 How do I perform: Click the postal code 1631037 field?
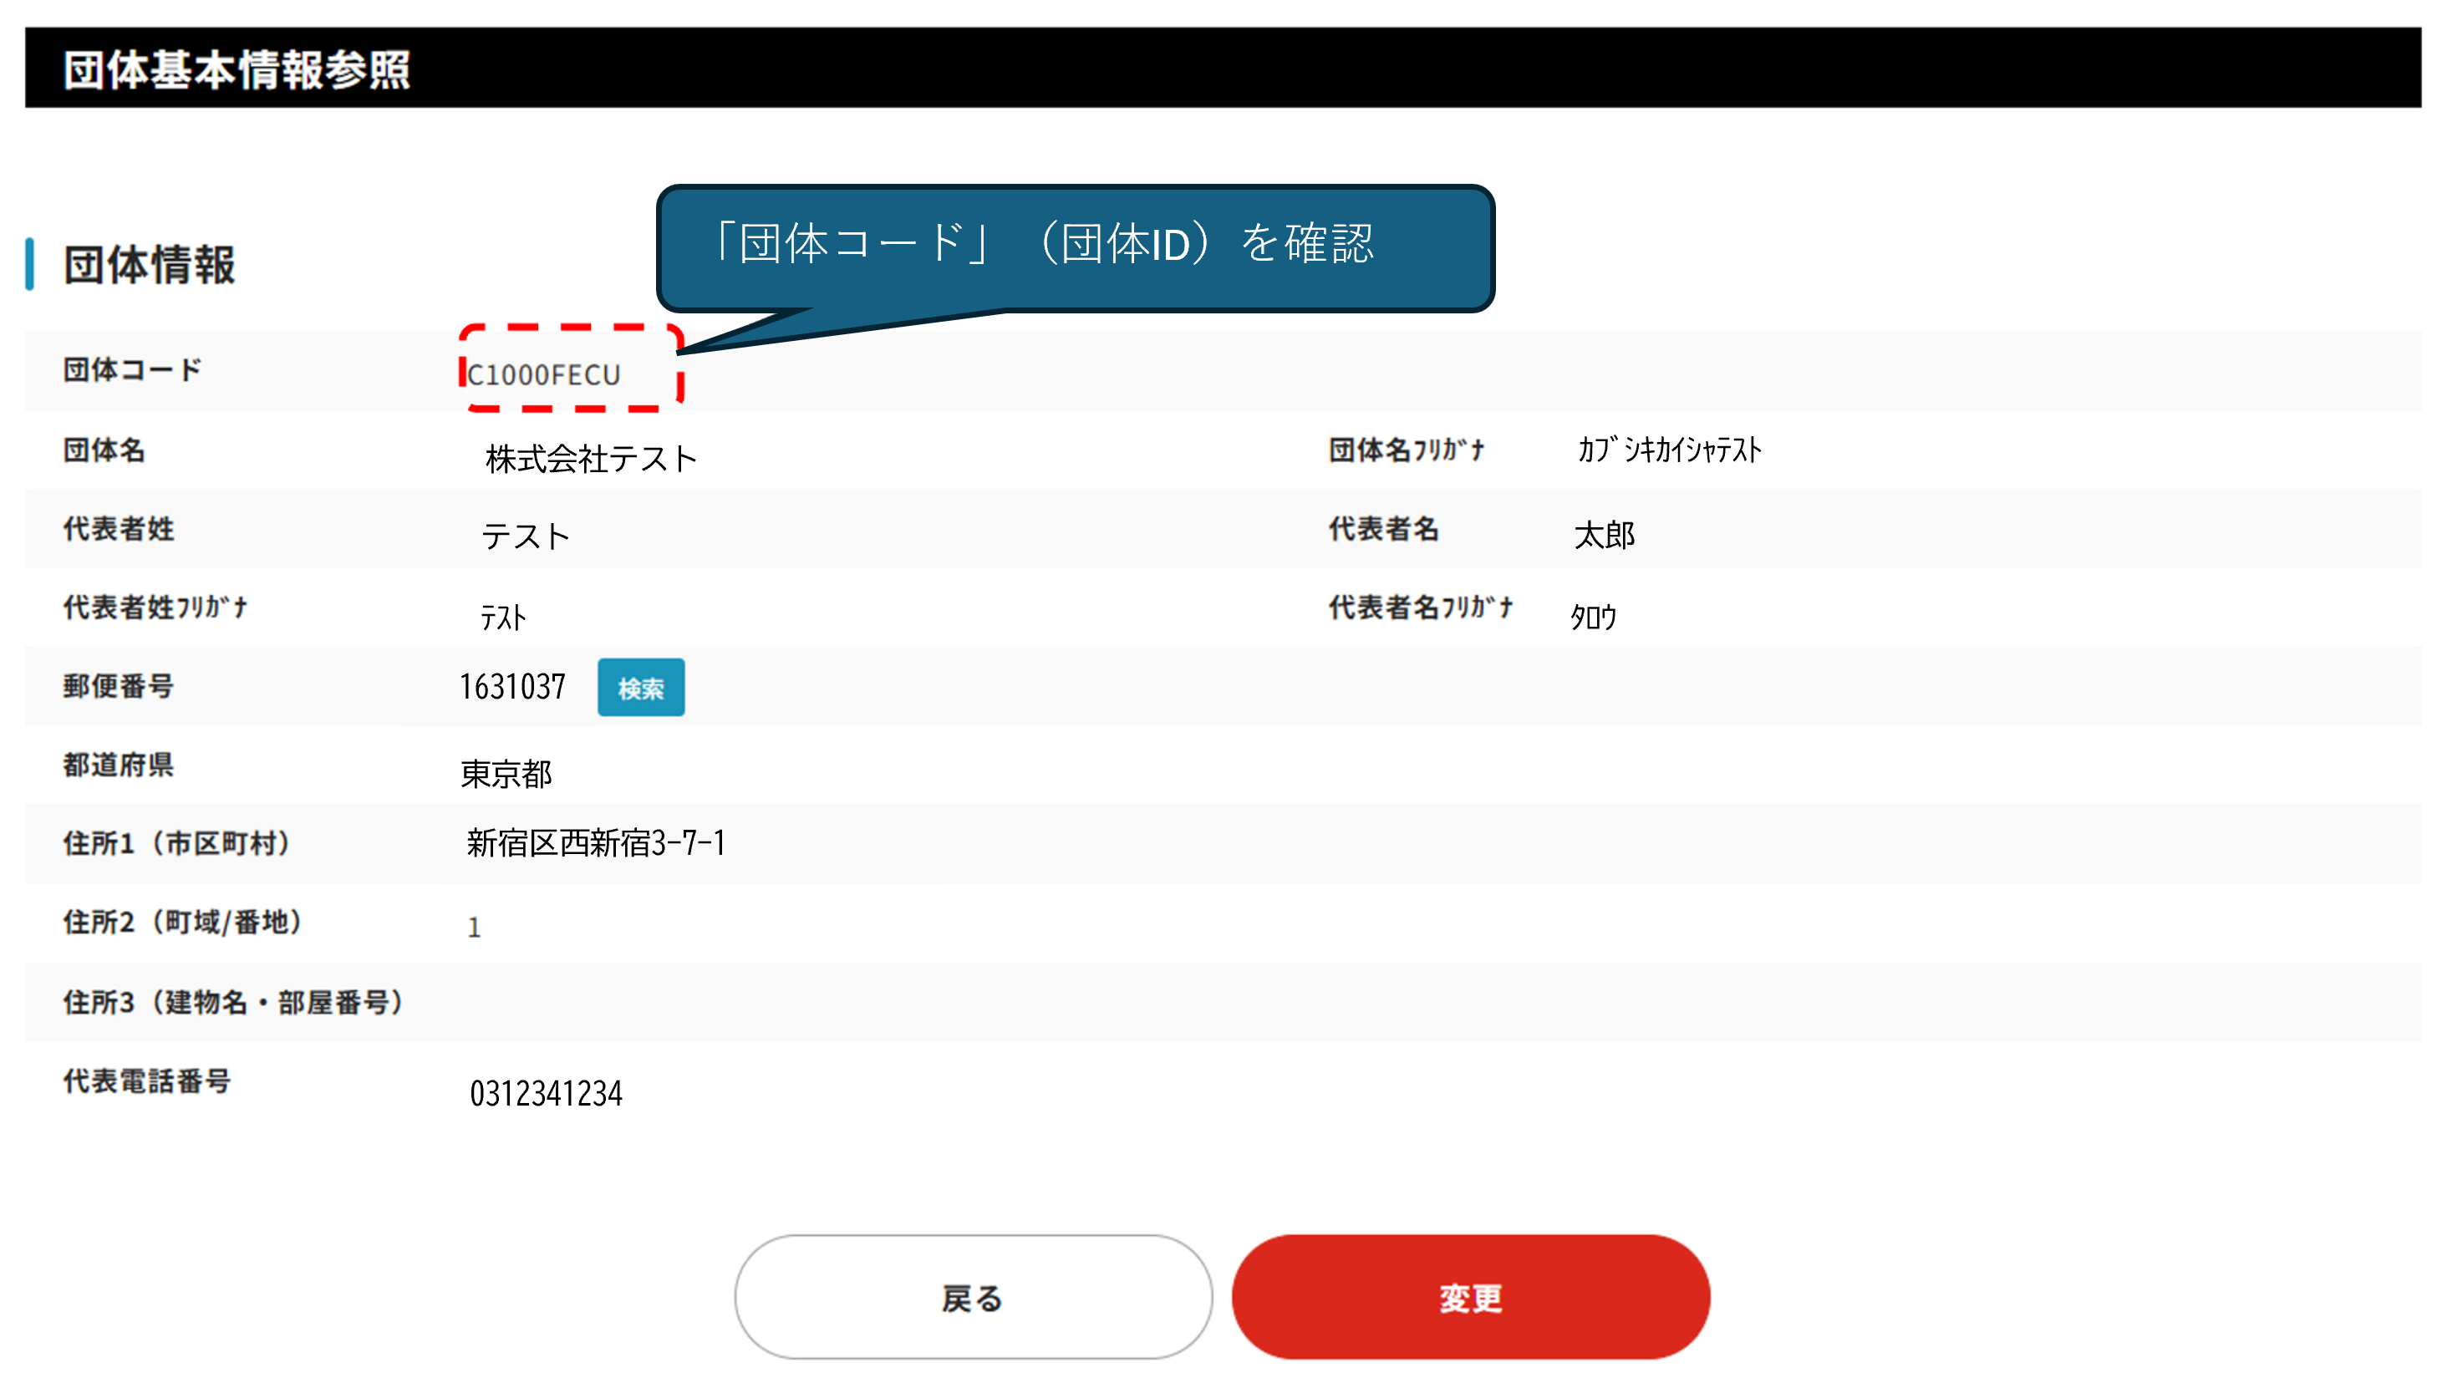(512, 686)
